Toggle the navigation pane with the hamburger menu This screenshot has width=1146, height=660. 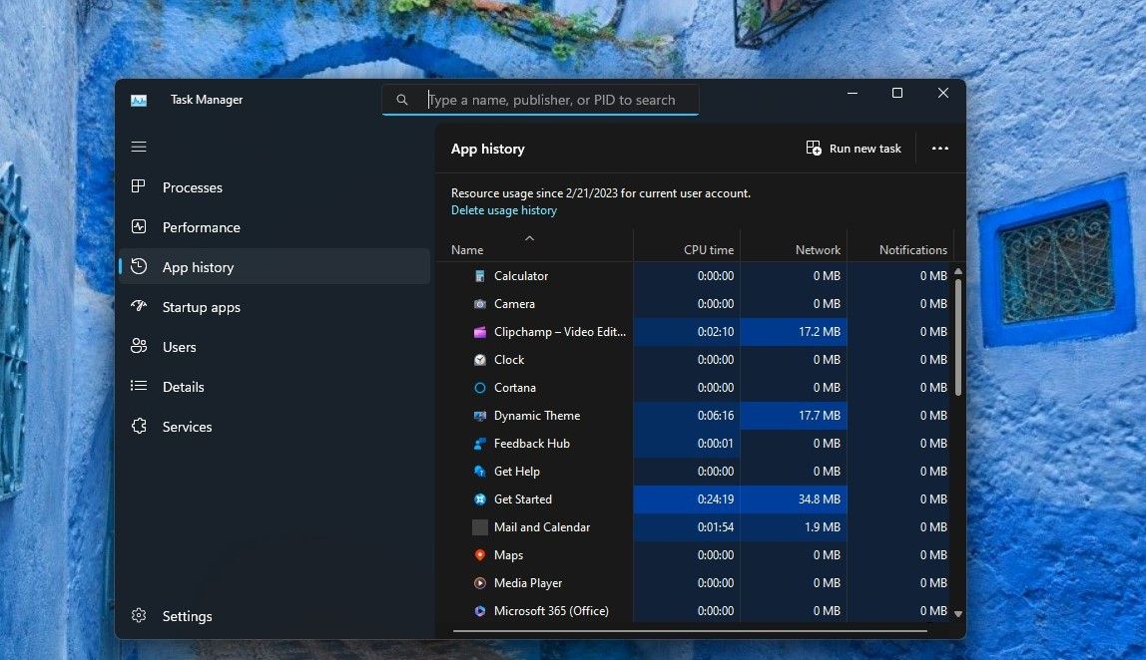pyautogui.click(x=139, y=147)
